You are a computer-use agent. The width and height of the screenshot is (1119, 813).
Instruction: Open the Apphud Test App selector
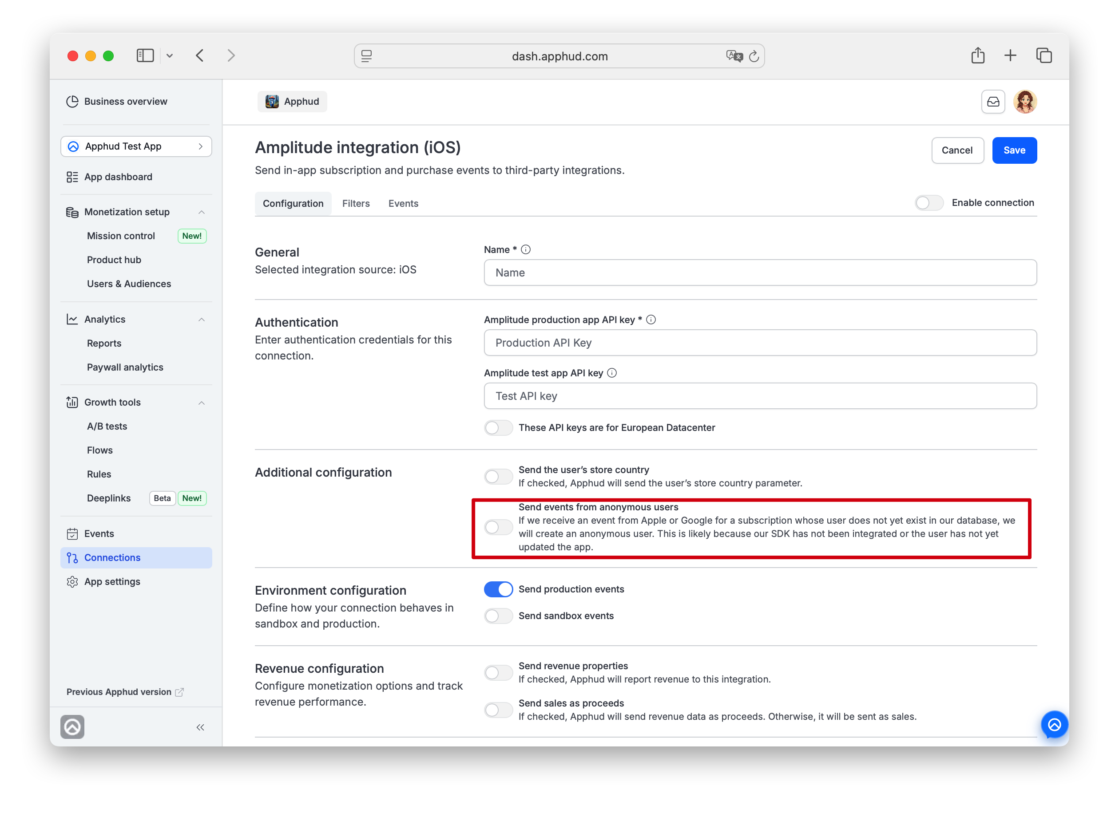pos(136,146)
